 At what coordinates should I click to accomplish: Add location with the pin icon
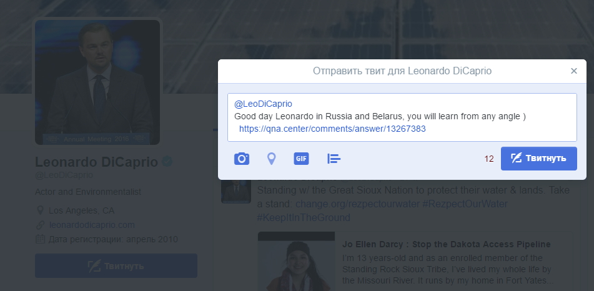click(271, 159)
